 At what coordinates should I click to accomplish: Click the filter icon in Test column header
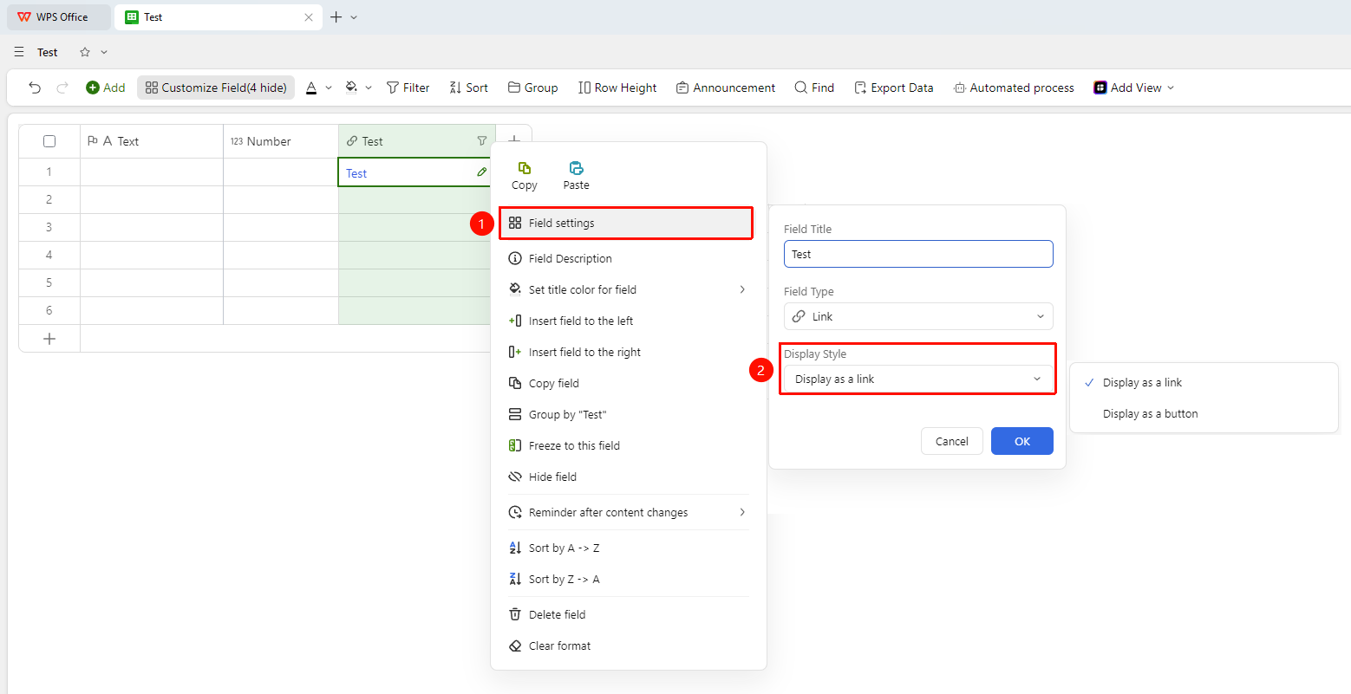pyautogui.click(x=482, y=141)
